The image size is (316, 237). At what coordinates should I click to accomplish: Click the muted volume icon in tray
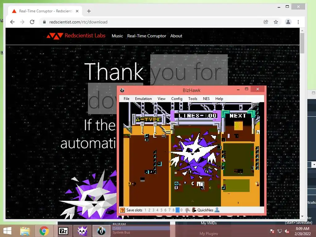click(x=287, y=231)
